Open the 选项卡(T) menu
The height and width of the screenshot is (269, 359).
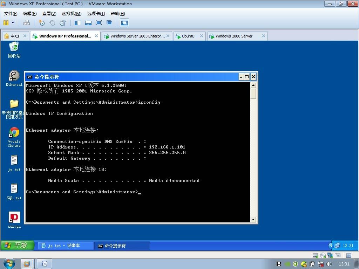[x=96, y=14]
